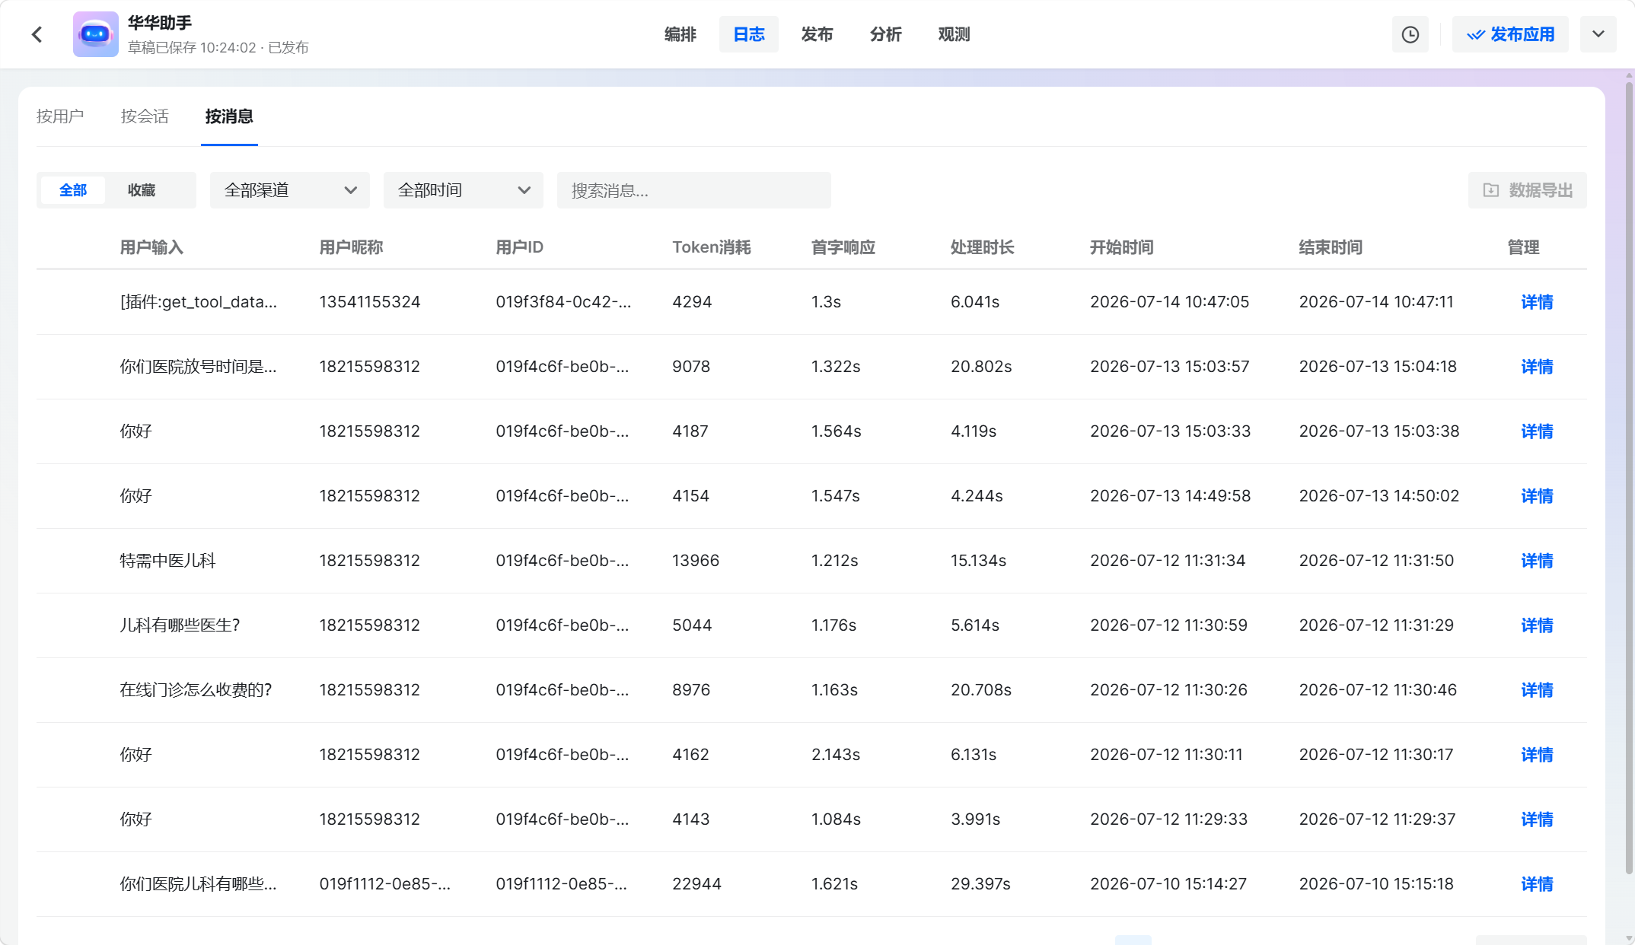
Task: Open 详情 for message at 14:49:58
Action: point(1537,496)
